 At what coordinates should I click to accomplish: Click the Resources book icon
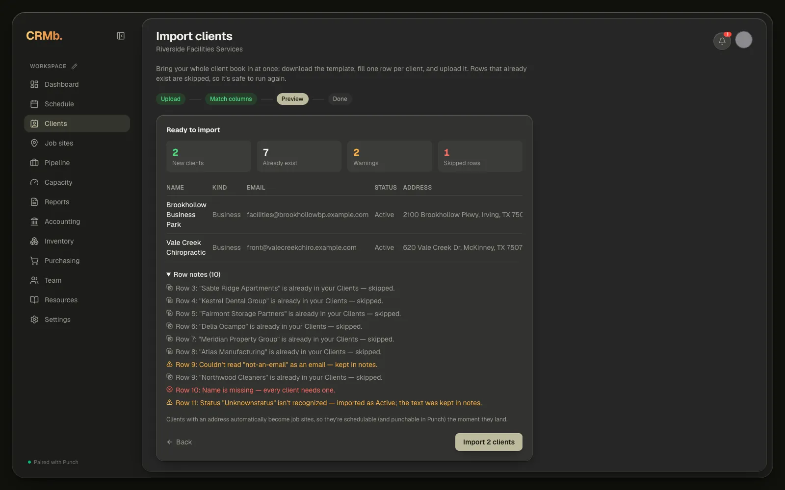tap(34, 300)
